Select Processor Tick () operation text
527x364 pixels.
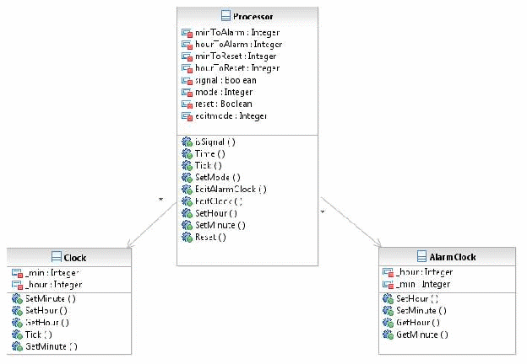209,166
